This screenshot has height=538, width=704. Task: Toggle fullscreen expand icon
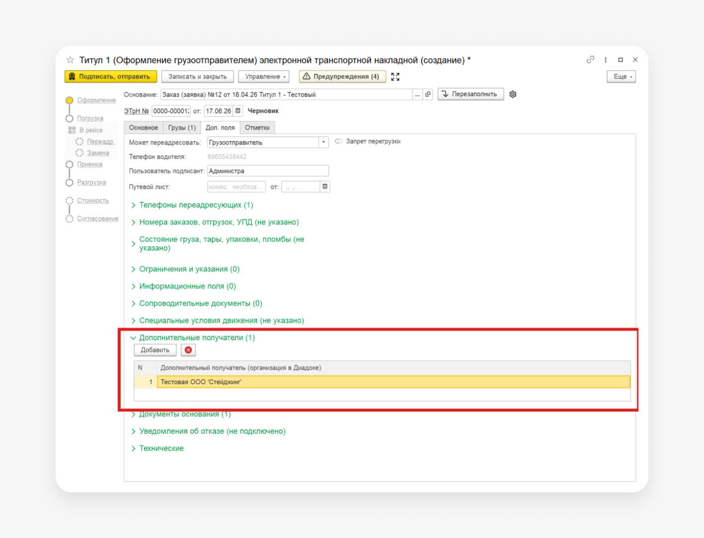pyautogui.click(x=395, y=76)
